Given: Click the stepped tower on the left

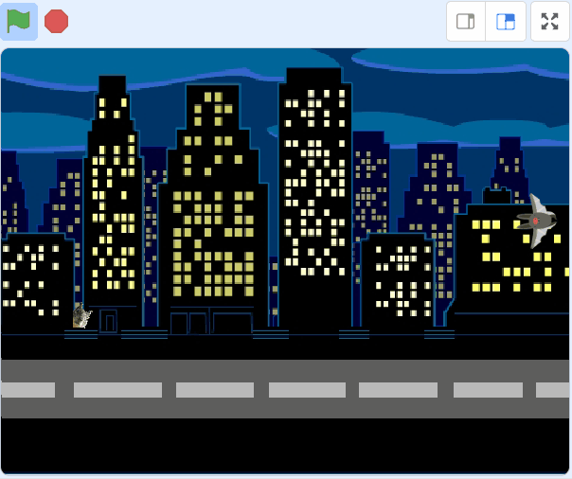Looking at the screenshot, I should click(x=113, y=189).
